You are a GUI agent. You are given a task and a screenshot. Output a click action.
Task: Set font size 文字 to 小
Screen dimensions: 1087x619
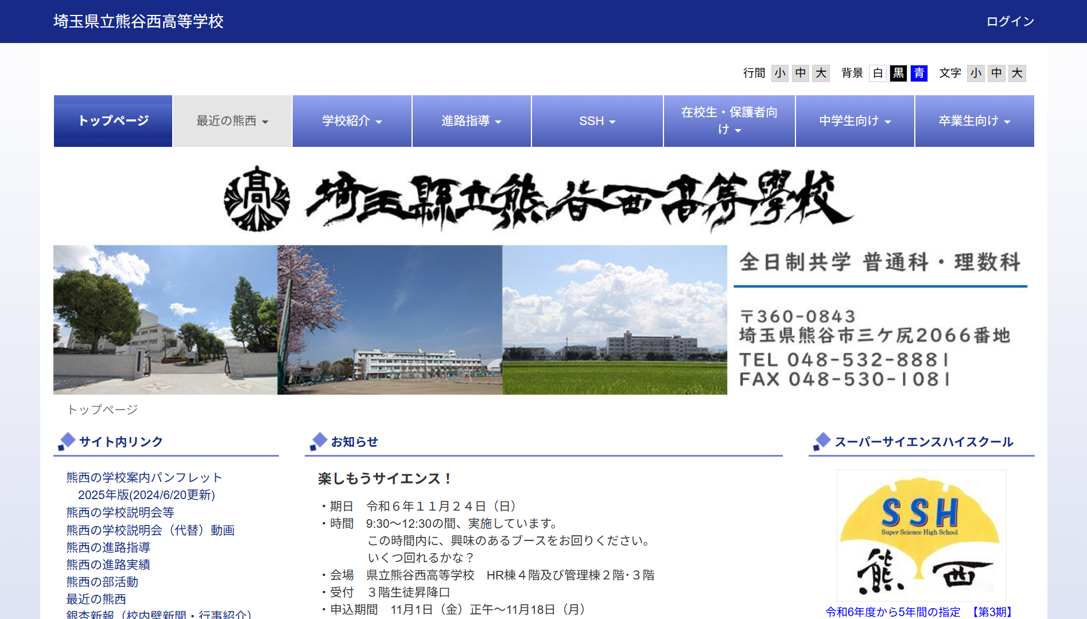pos(976,73)
